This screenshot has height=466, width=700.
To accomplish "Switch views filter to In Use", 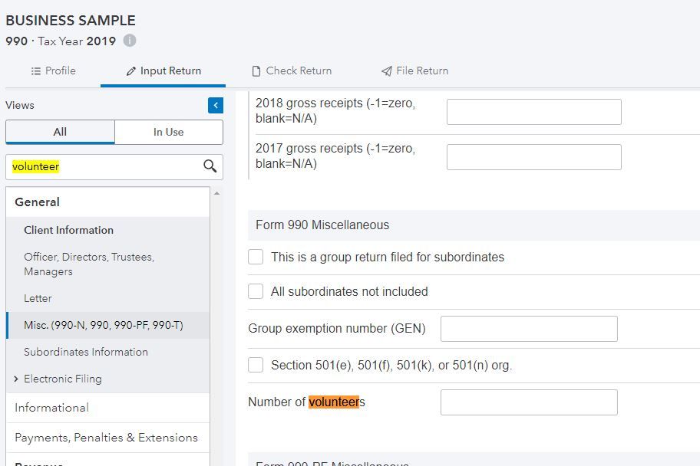I will (168, 132).
